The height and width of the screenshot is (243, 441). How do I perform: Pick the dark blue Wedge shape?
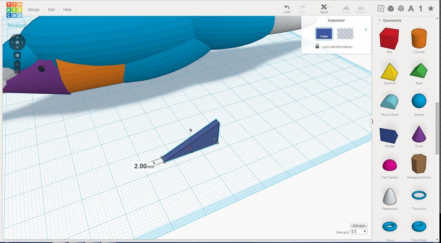coord(389,135)
